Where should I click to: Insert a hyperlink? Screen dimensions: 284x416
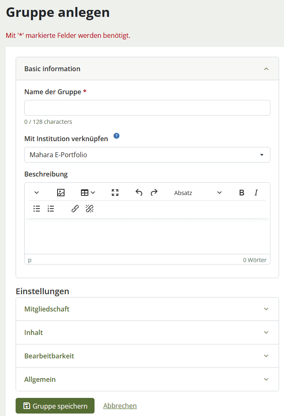point(75,209)
